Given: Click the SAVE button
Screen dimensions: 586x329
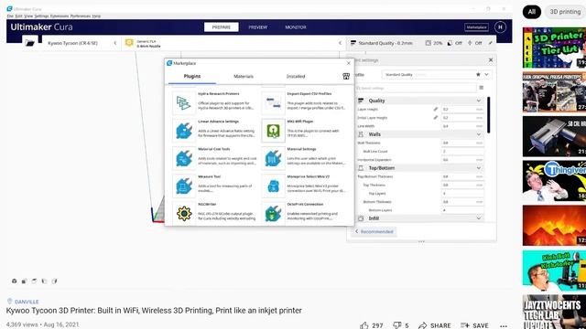Looking at the screenshot, I should point(474,325).
